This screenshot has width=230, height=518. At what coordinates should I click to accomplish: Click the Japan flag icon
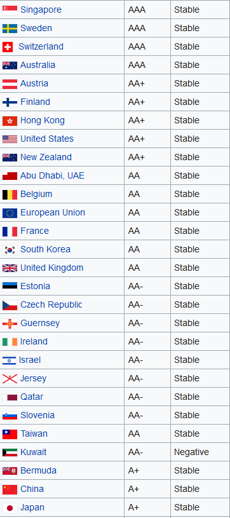tap(10, 508)
